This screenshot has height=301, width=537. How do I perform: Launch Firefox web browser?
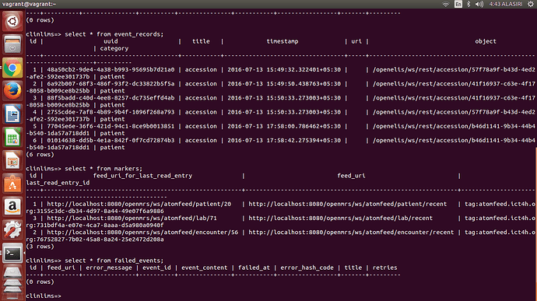(x=12, y=91)
